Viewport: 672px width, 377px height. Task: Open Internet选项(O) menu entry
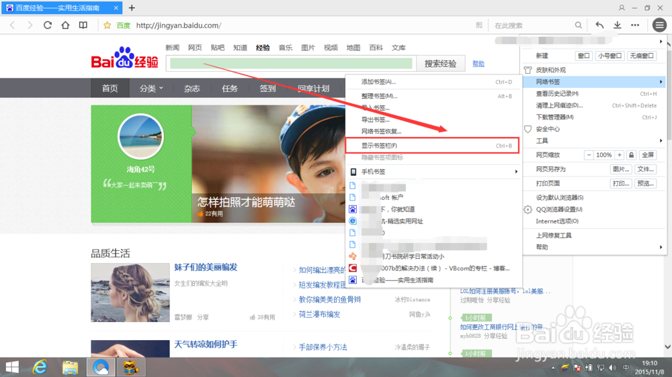[x=594, y=221]
